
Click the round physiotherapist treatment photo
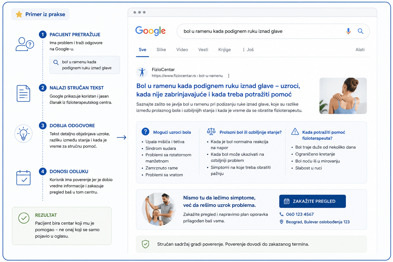[x=159, y=209]
